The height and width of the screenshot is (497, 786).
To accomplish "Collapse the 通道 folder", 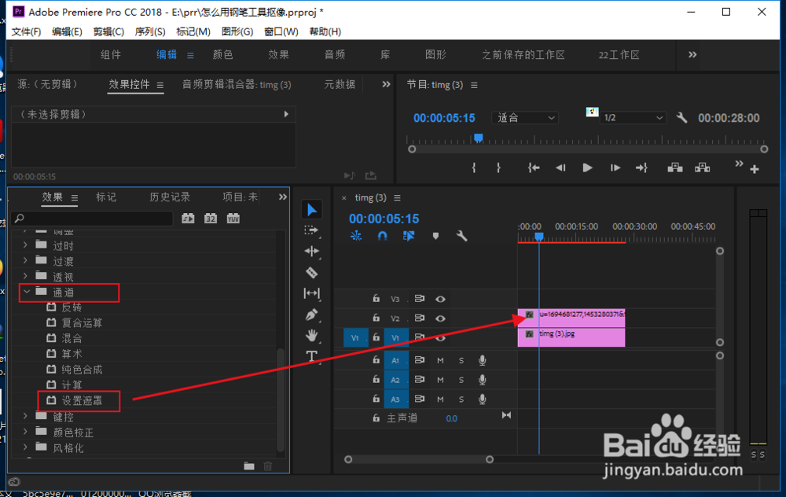I will 27,292.
